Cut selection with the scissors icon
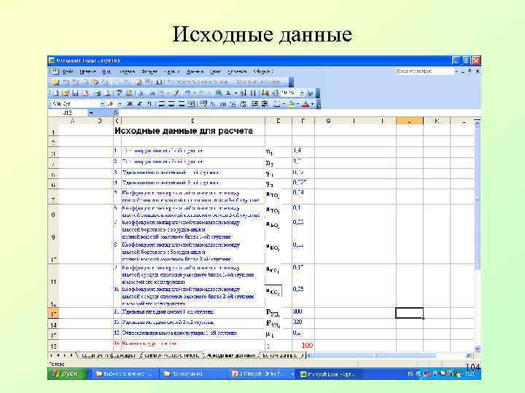 tap(141, 93)
